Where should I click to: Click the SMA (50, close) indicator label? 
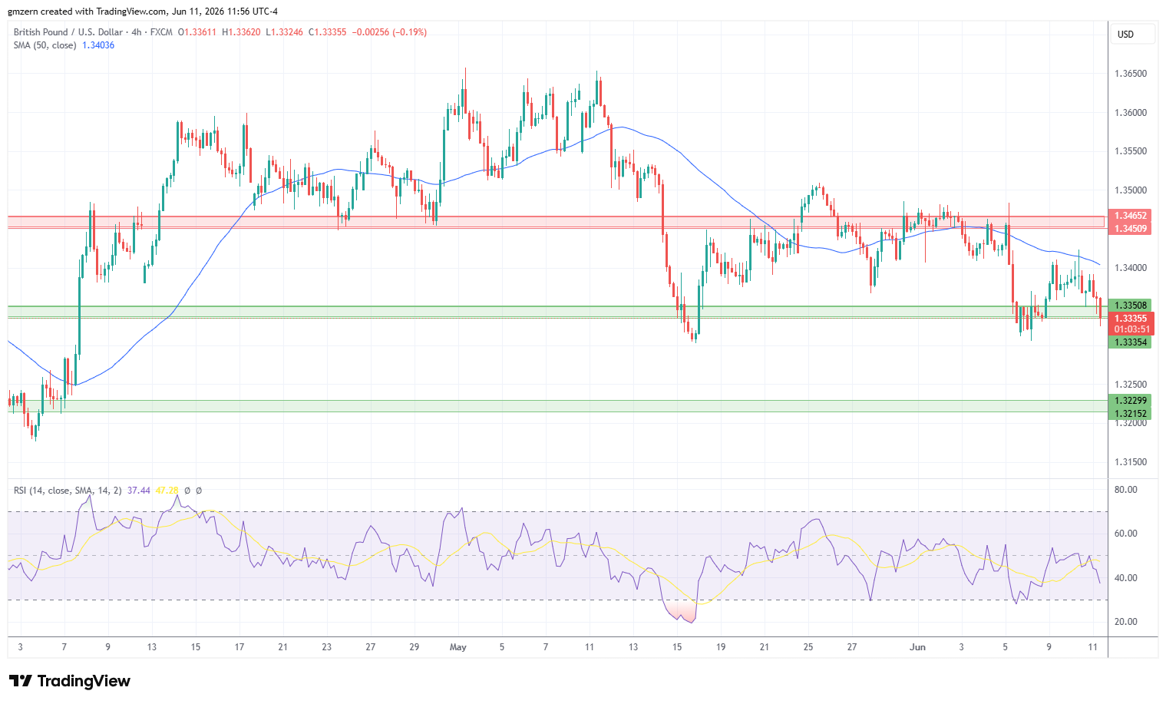pyautogui.click(x=45, y=45)
